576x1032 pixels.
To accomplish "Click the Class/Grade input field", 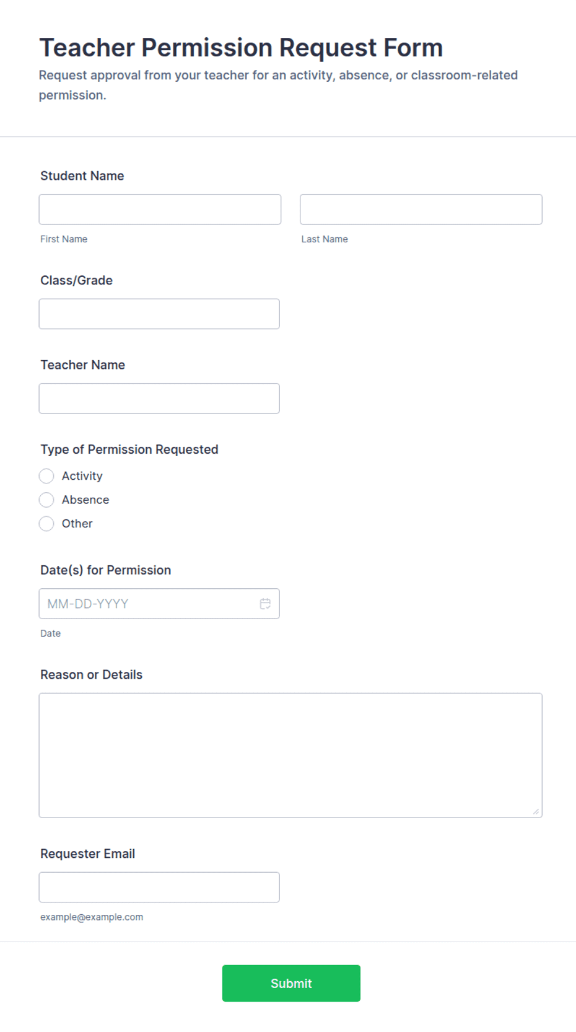I will (x=159, y=314).
